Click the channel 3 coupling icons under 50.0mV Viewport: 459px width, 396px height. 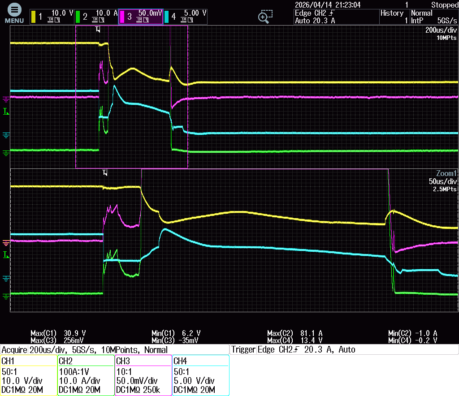143,20
